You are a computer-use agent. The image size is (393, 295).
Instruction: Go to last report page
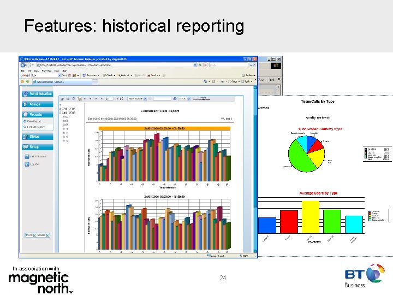pyautogui.click(x=102, y=99)
